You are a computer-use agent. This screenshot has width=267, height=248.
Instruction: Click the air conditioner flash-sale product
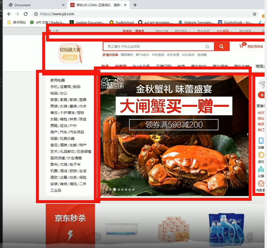tap(121, 229)
